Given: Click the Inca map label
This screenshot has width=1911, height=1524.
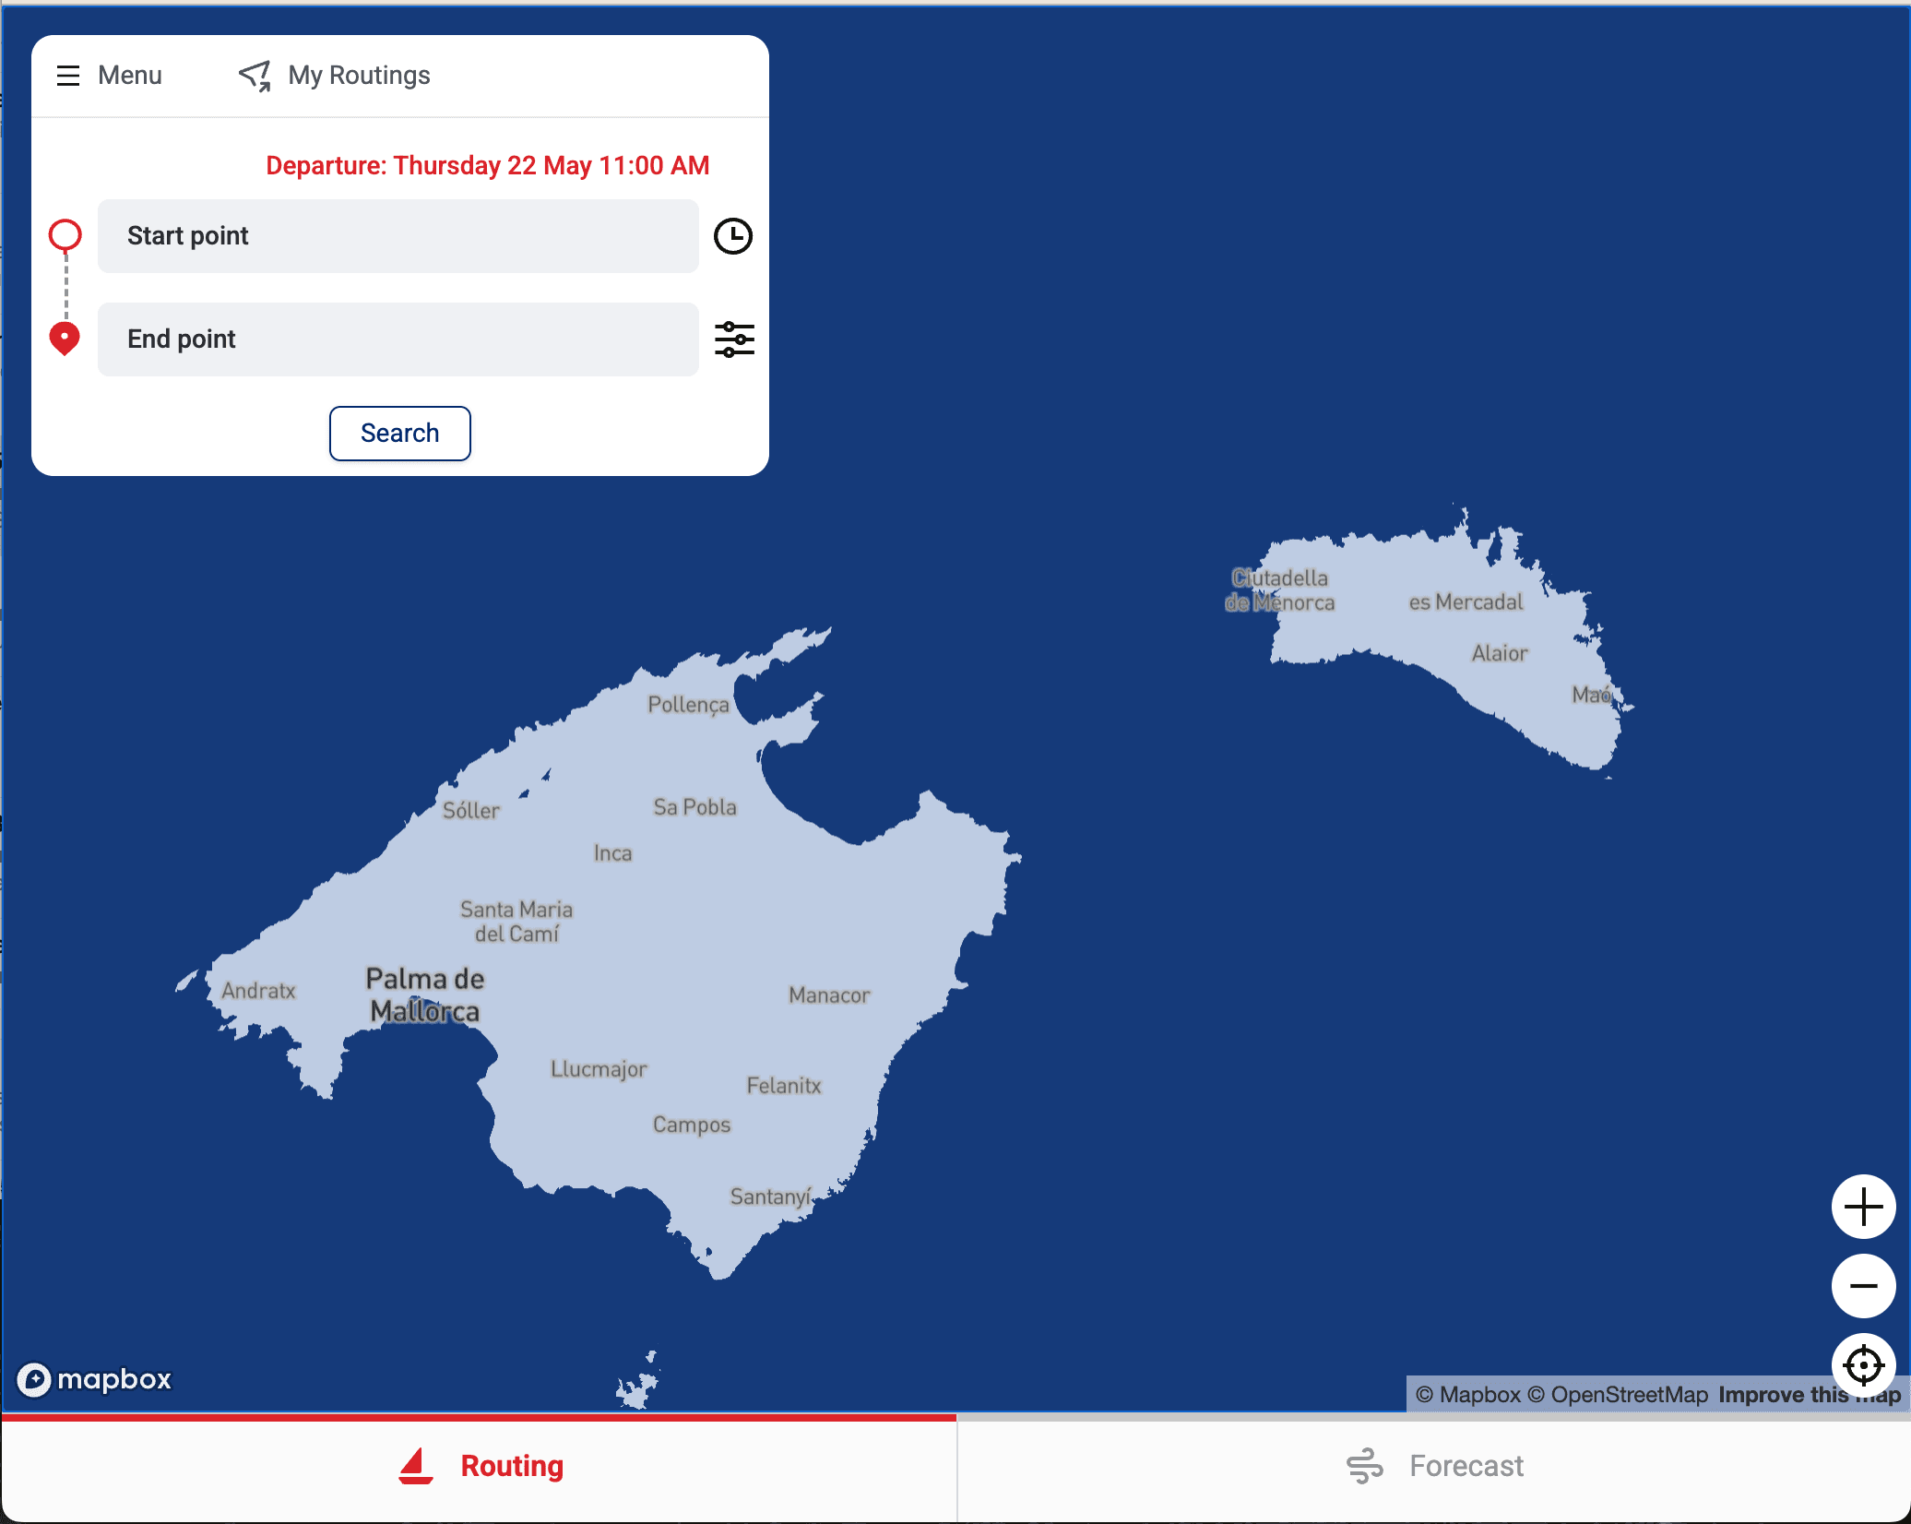Looking at the screenshot, I should 613,853.
